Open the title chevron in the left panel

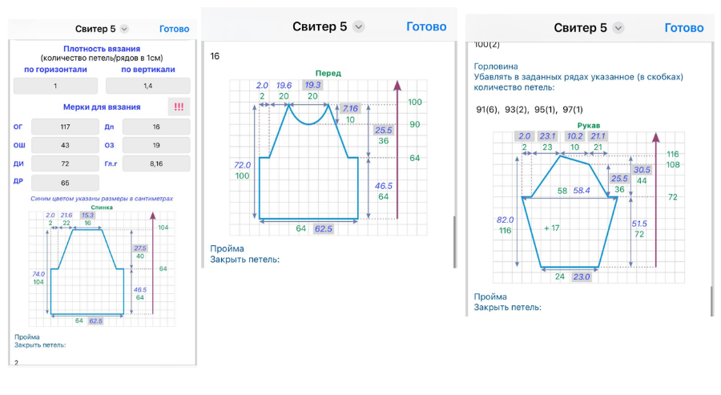[x=123, y=29]
